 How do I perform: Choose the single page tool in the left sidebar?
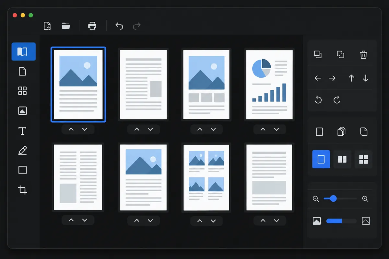pos(22,71)
